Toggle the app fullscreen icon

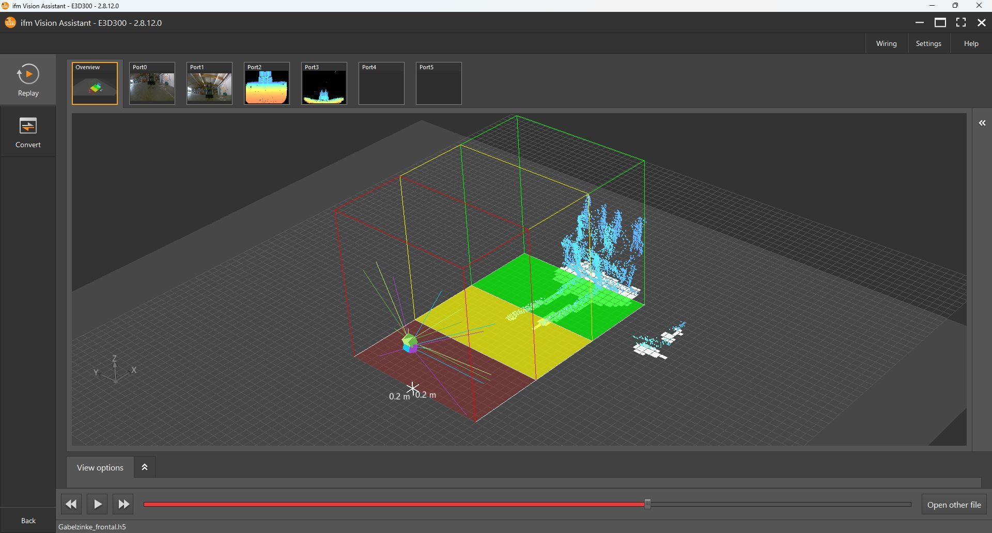click(x=961, y=22)
